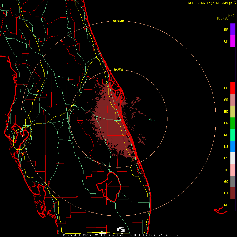Click the GC gray legend color swatch
237x237 pixels.
233,181
